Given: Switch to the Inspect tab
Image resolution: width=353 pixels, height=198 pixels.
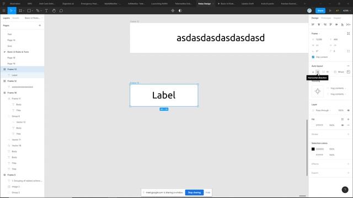Looking at the screenshot, I should [x=337, y=18].
